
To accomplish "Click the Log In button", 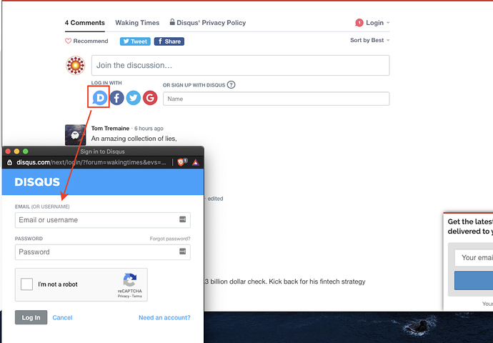I will [x=31, y=317].
